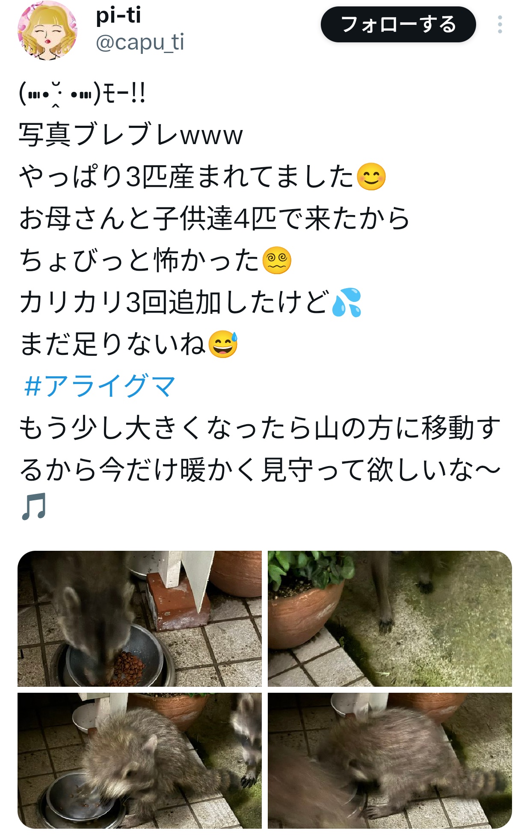
Task: Click the dizzy face emoji after 怖かった
Action: tap(277, 260)
